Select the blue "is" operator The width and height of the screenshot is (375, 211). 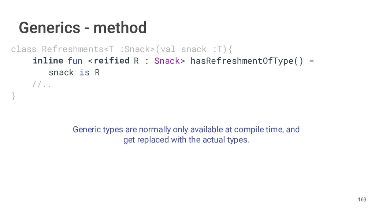tap(84, 73)
